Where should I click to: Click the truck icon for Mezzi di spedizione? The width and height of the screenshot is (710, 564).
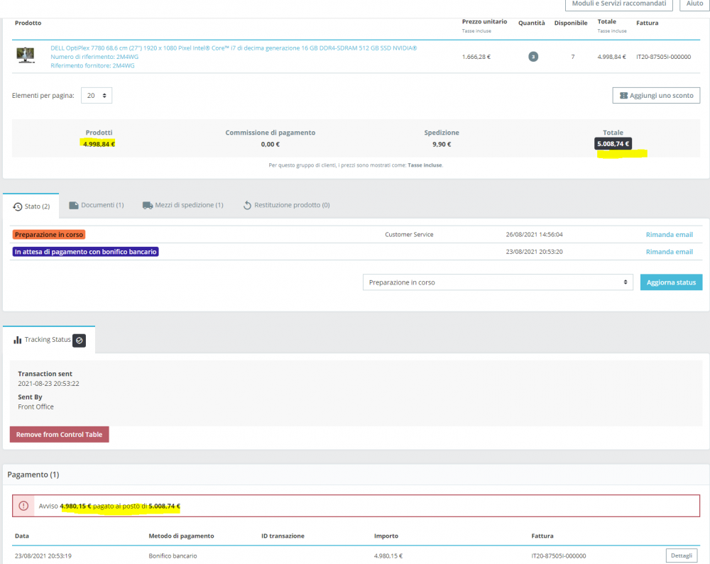coord(148,205)
